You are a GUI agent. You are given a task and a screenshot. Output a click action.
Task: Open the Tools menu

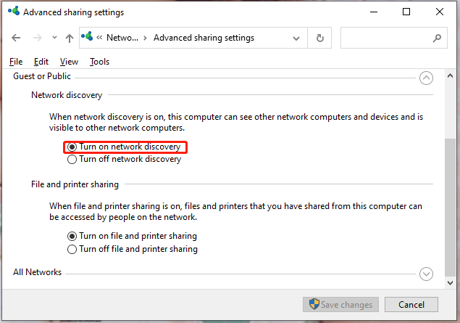pos(99,62)
